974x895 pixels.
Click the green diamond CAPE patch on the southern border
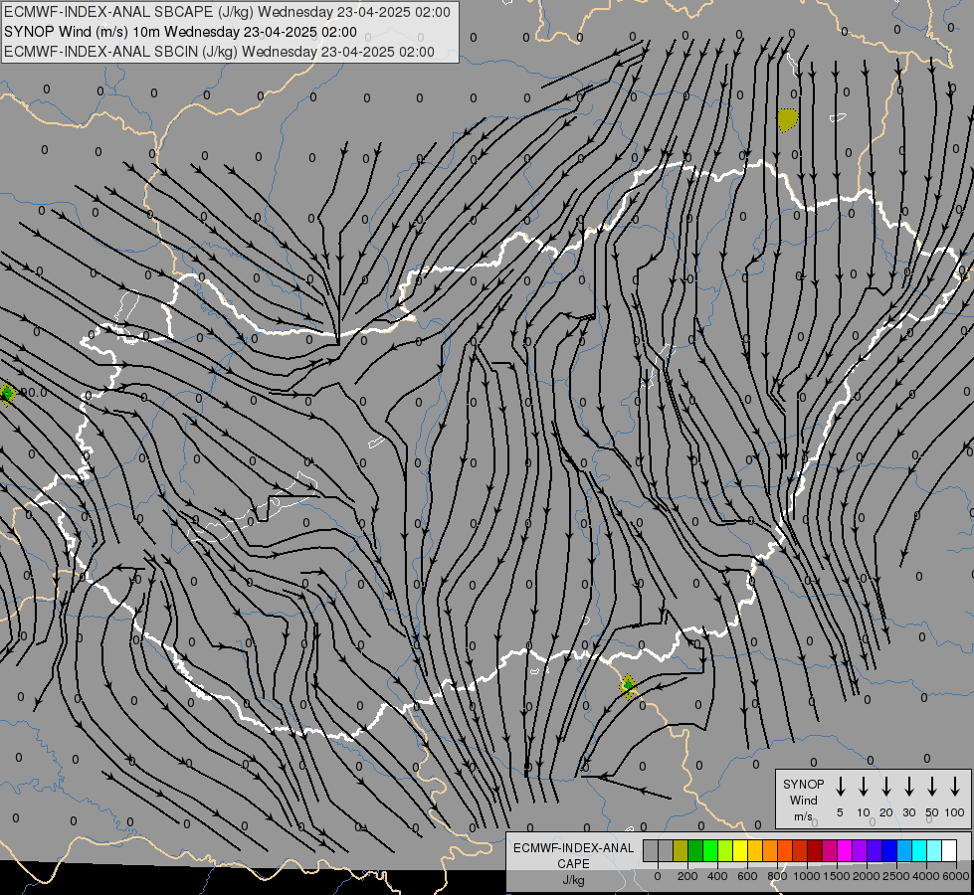tap(628, 686)
